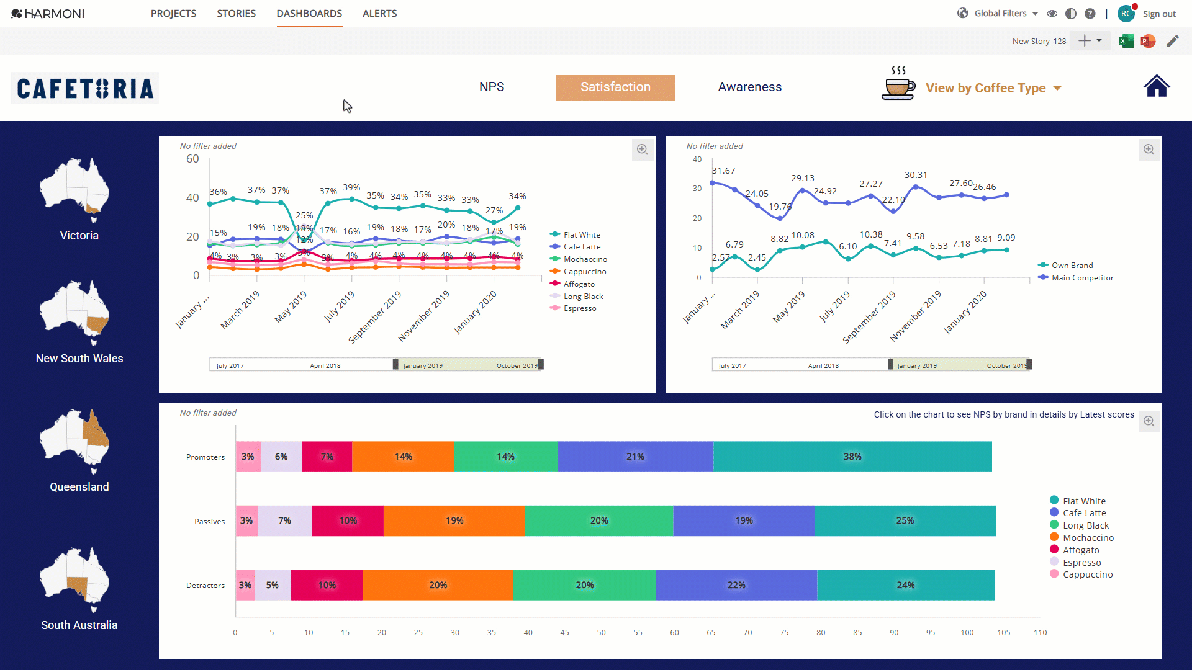The image size is (1192, 670).
Task: Toggle Main Competitor legend entry
Action: coord(1076,277)
